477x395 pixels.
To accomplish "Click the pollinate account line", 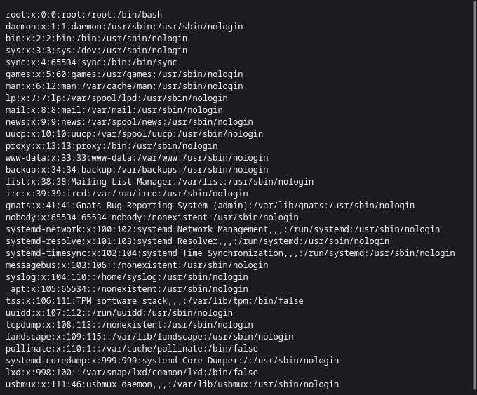I will click(132, 349).
